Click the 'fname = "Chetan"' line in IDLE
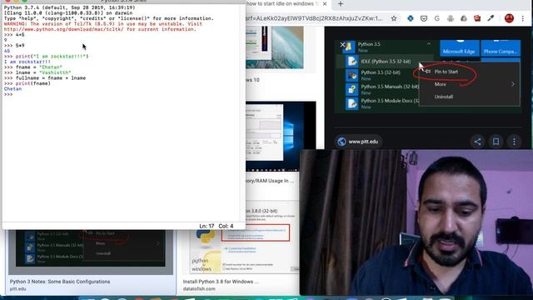Screen dimensions: 533x300 (x=33, y=67)
